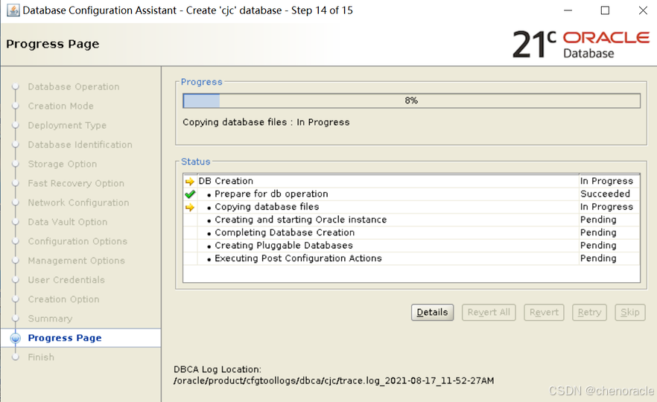Select Creation Mode step in sidebar
The width and height of the screenshot is (657, 402).
tap(61, 106)
